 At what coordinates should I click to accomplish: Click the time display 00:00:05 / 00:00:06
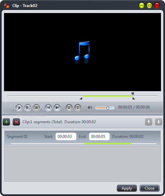134,107
